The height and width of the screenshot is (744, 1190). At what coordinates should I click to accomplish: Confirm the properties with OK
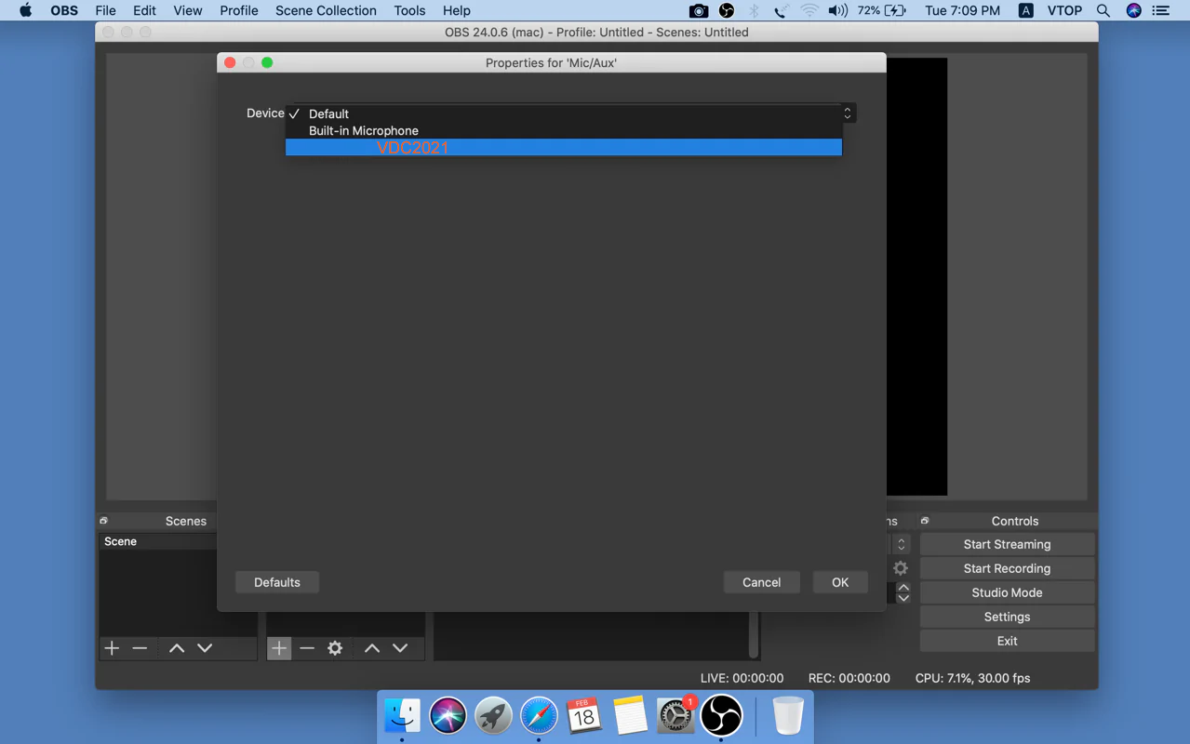click(840, 582)
